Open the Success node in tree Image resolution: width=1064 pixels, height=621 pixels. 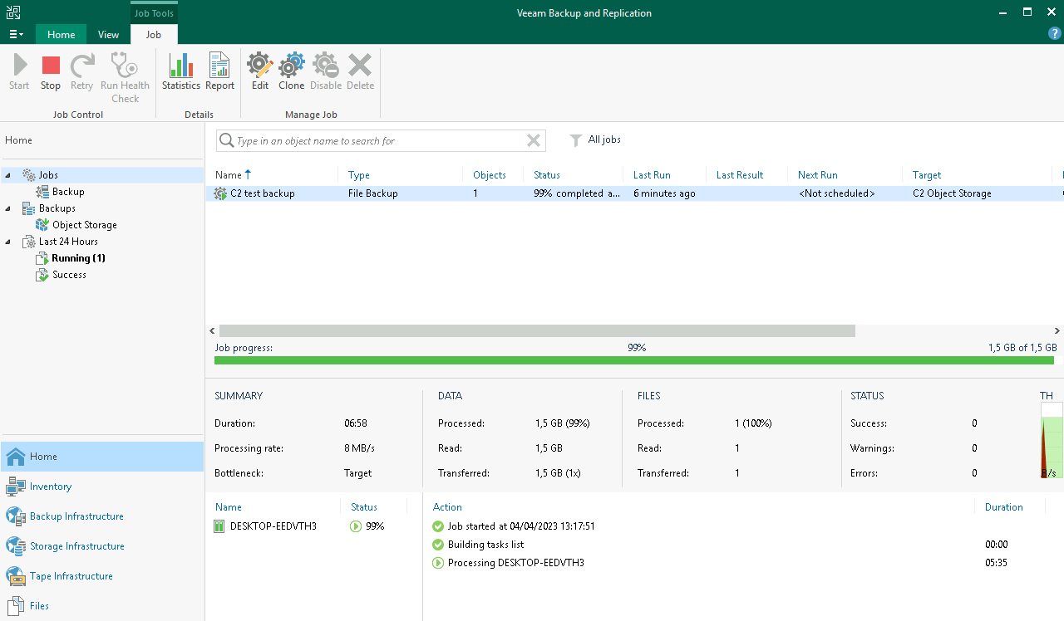[69, 275]
